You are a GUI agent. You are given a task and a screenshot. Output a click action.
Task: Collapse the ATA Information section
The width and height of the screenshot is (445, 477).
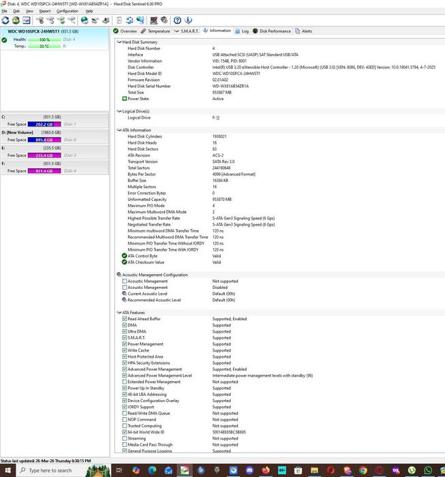pos(119,130)
